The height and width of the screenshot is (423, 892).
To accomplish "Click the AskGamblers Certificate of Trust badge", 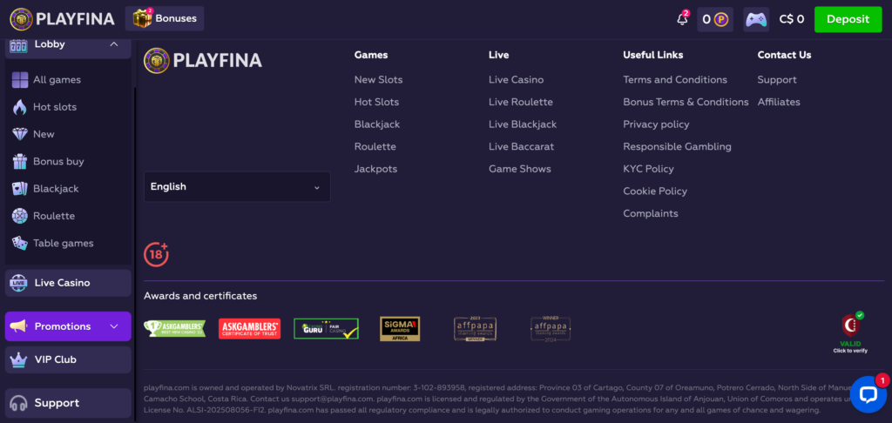I will (x=249, y=329).
